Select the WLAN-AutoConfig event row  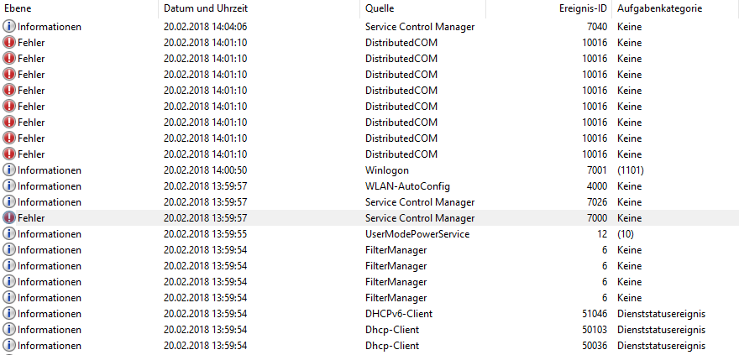[369, 186]
